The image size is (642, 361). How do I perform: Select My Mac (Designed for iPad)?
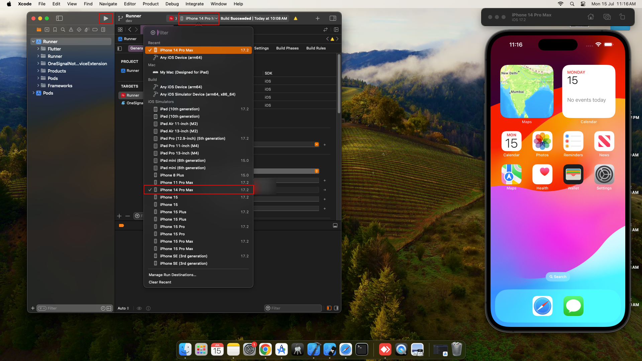coord(184,72)
